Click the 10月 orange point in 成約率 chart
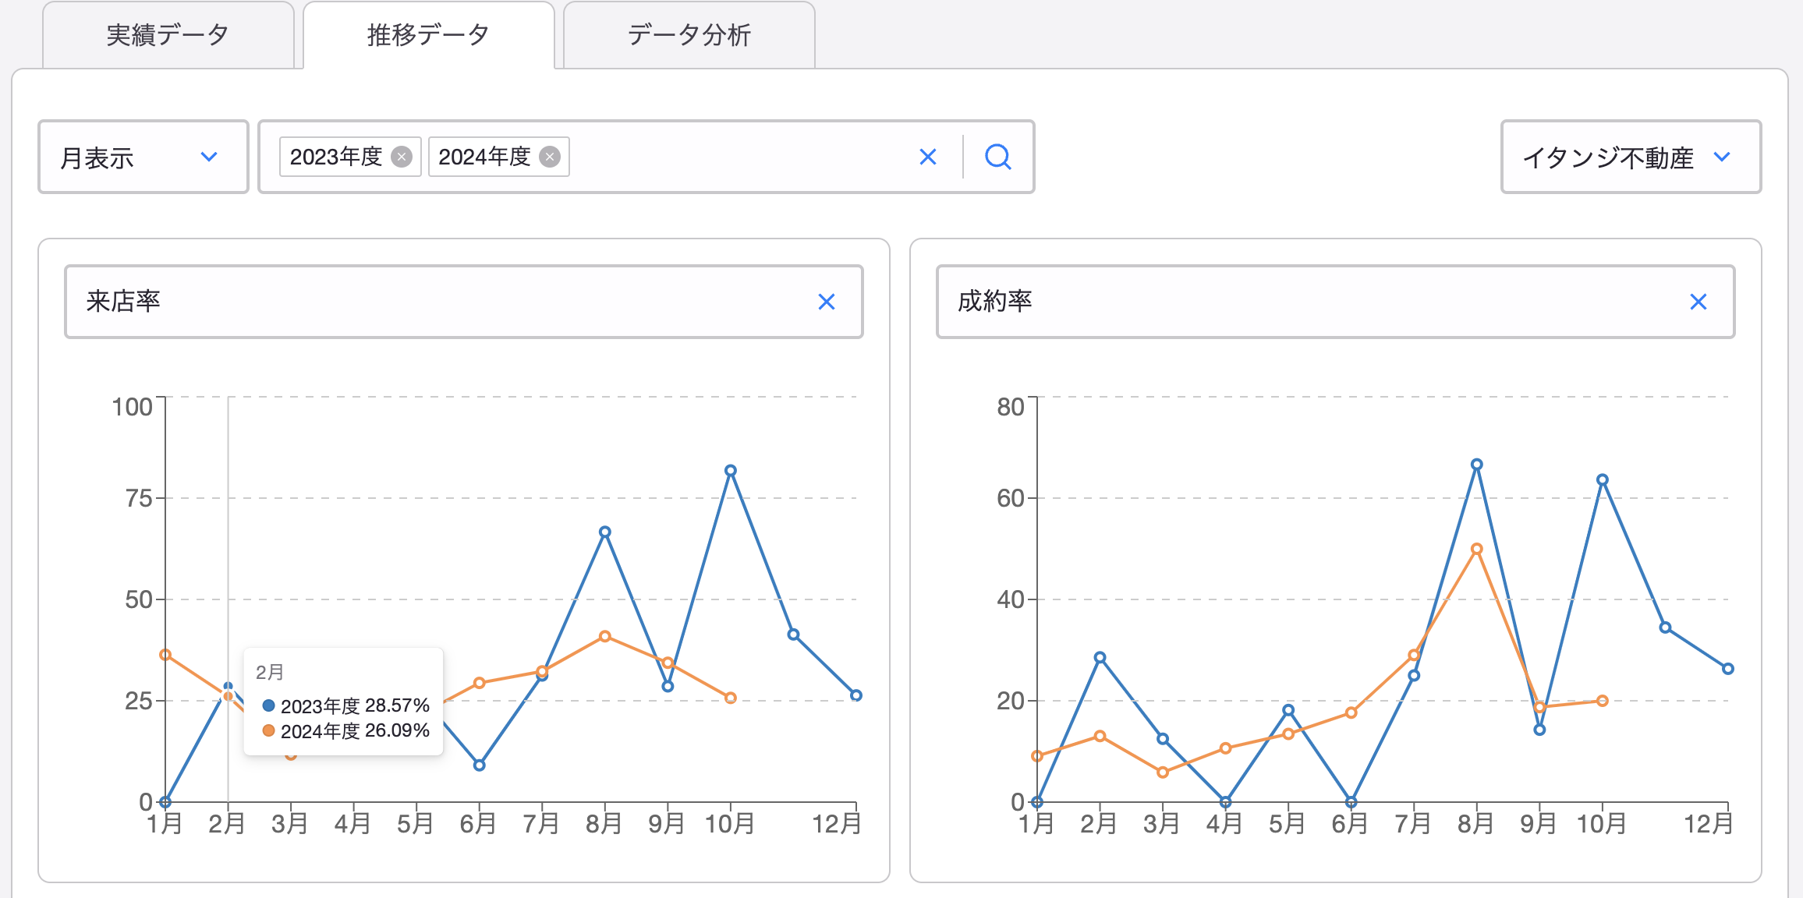 [x=1603, y=701]
